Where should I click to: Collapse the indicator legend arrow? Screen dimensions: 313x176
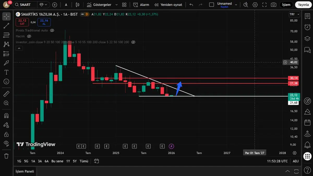(x=19, y=48)
